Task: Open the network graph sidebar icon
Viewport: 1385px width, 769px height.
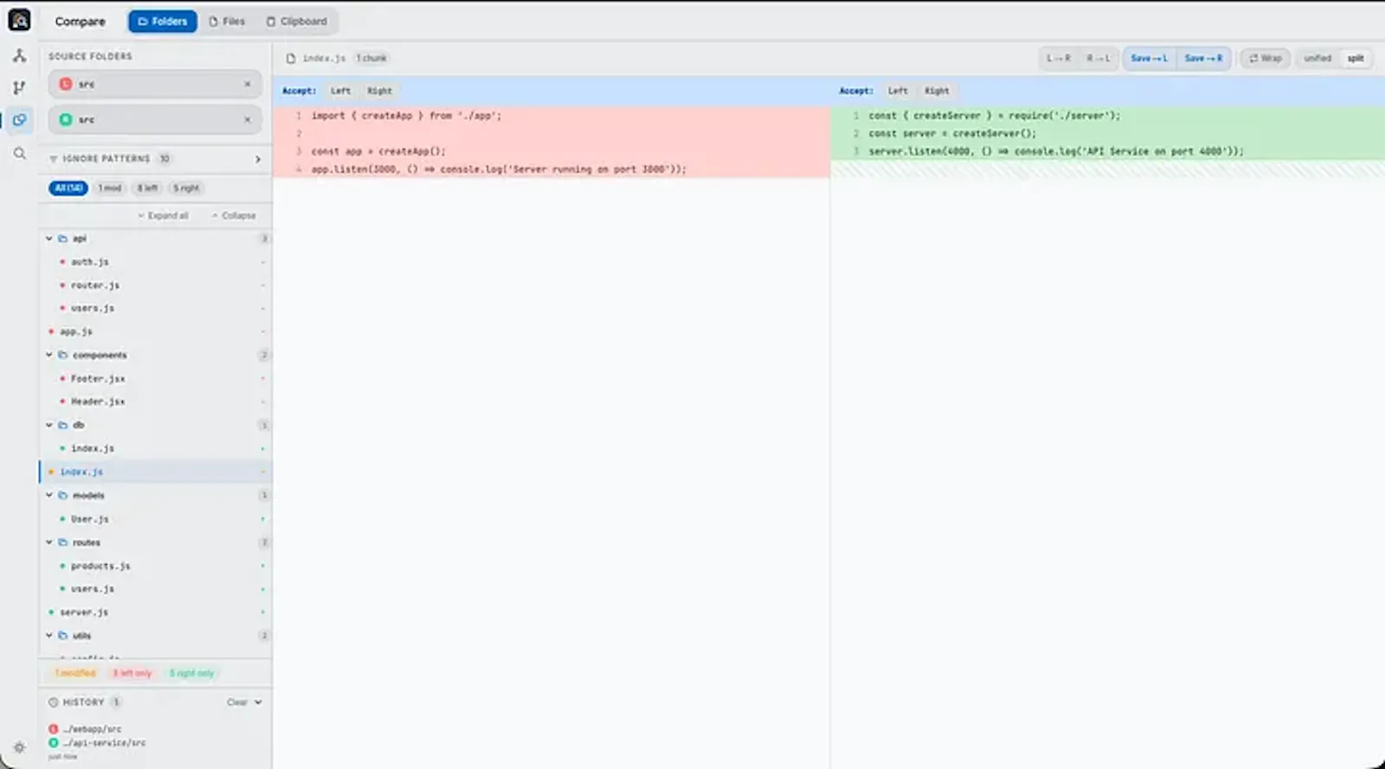Action: [x=19, y=55]
